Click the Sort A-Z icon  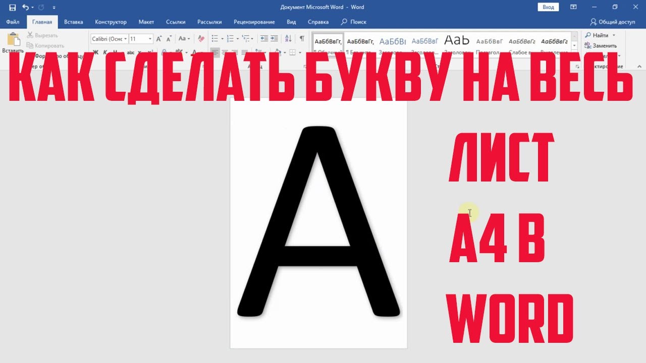[288, 39]
